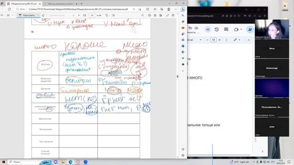Click the Docs cloud save status icon
Viewport: 294px width, 165px height.
[x=196, y=28]
